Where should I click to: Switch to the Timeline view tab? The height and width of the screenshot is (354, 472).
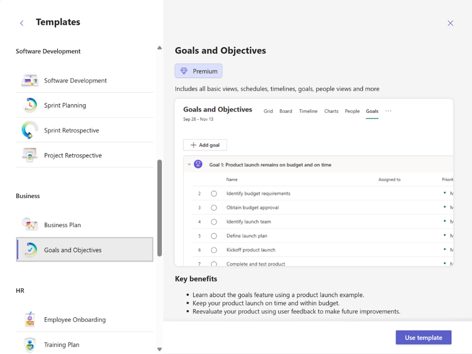pyautogui.click(x=308, y=111)
